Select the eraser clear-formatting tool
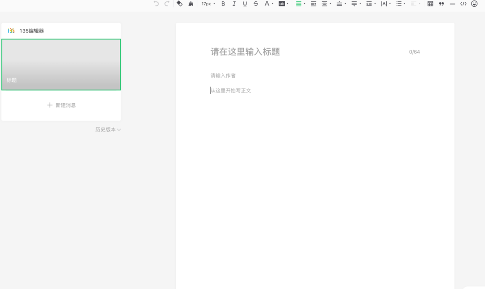The image size is (485, 289). click(x=180, y=4)
